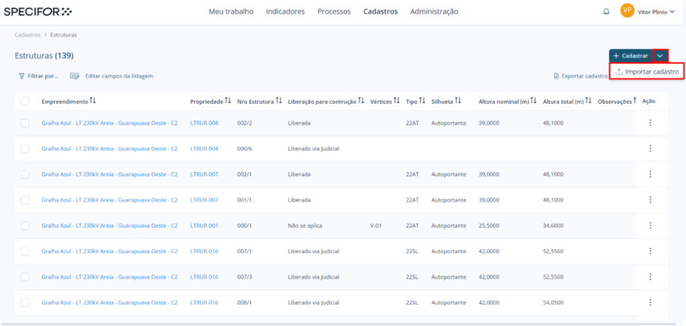Image resolution: width=686 pixels, height=326 pixels.
Task: Open the SPECIFOR logo home
Action: pyautogui.click(x=37, y=12)
